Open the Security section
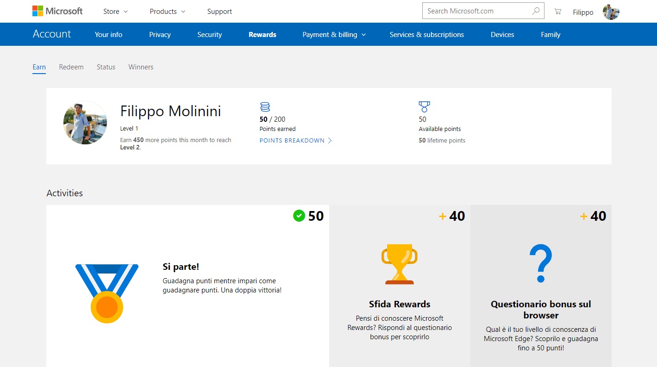The width and height of the screenshot is (657, 367). click(209, 35)
